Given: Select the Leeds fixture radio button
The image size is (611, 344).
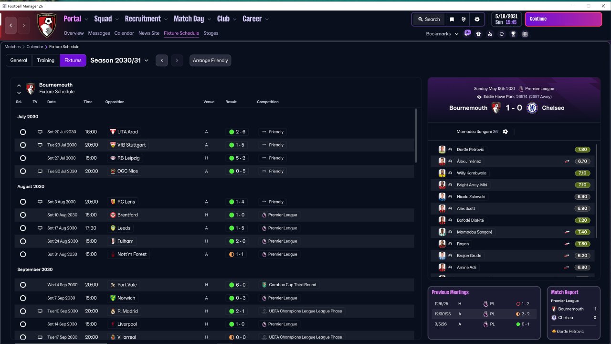Looking at the screenshot, I should point(22,228).
